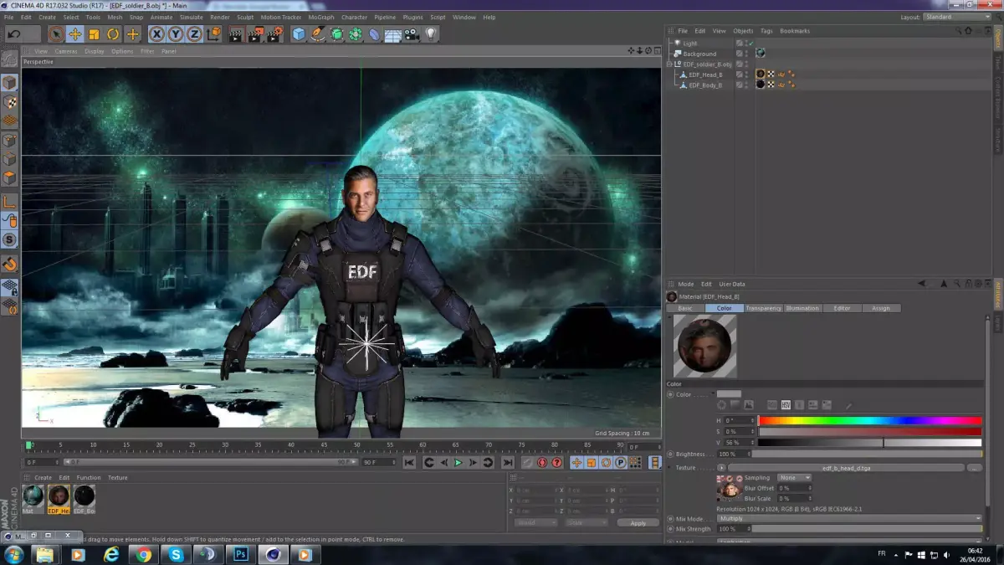Select the Rotate tool

(x=113, y=34)
